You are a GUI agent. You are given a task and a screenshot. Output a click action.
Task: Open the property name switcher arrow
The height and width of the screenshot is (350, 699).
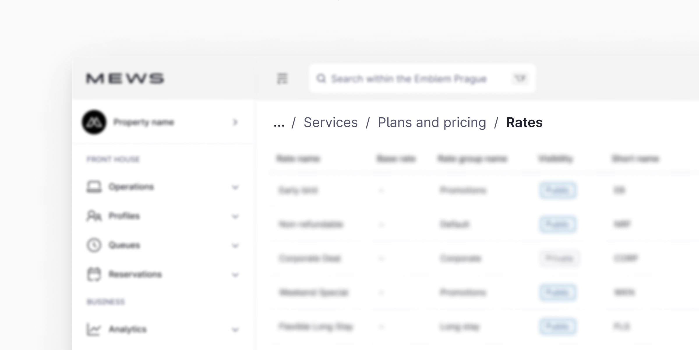point(235,122)
